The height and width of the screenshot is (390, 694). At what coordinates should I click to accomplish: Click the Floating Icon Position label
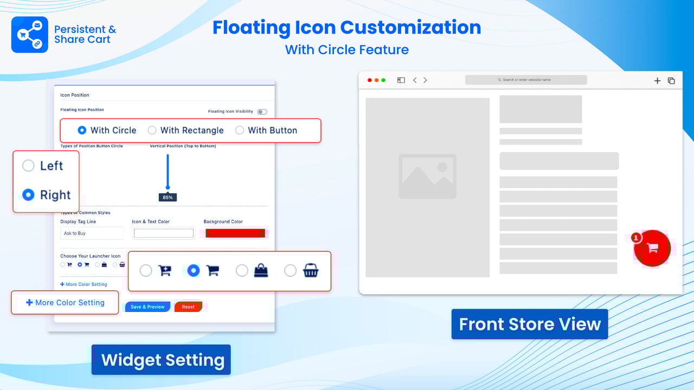[82, 110]
